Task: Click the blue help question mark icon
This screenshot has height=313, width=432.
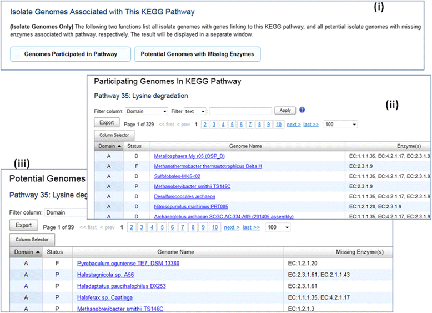Action: [302, 110]
